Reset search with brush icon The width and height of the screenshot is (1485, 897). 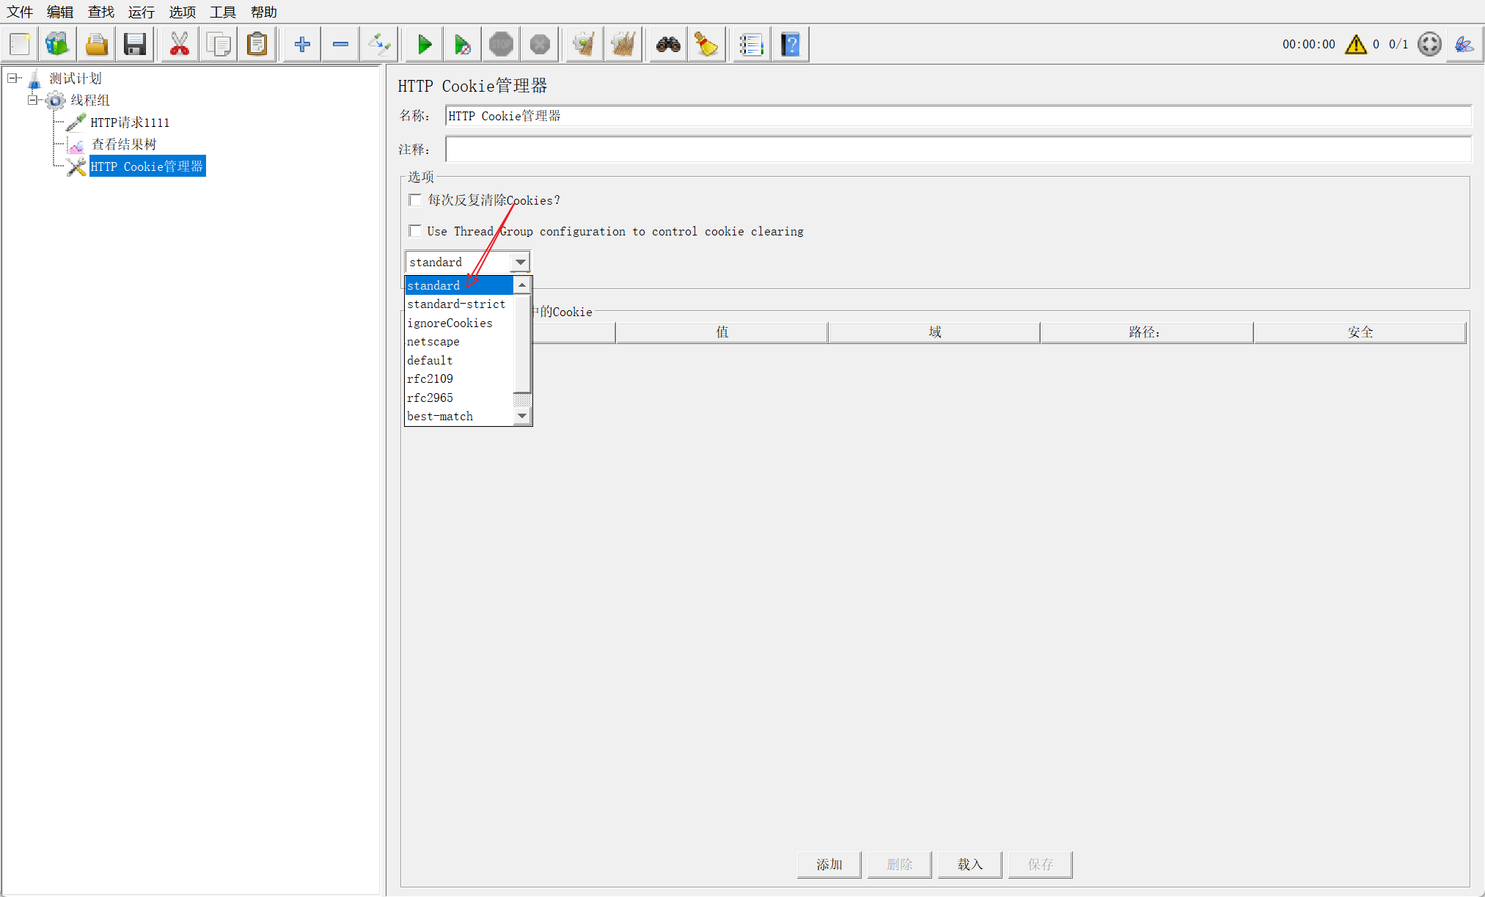click(707, 45)
